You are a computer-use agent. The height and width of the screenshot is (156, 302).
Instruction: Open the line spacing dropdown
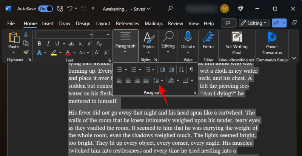[162, 80]
